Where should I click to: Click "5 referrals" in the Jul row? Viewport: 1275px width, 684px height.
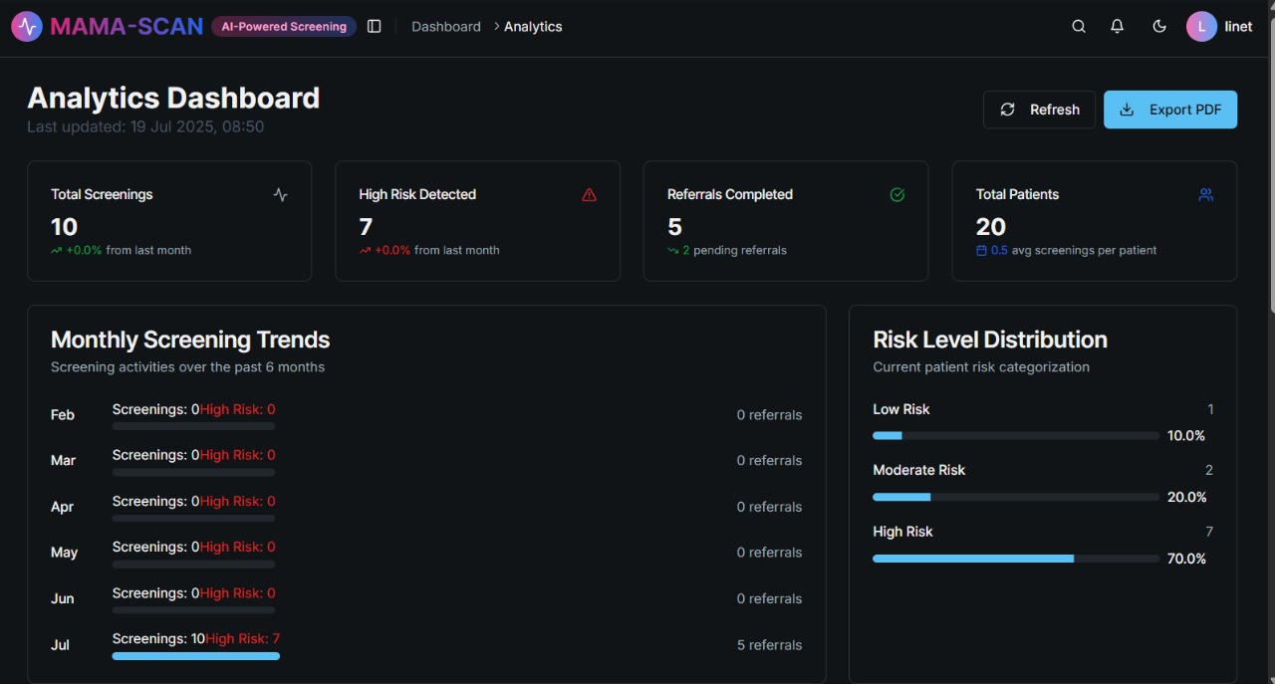pos(769,645)
